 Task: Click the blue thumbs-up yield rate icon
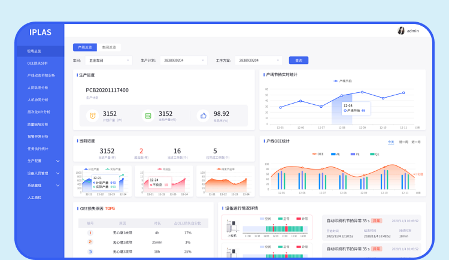pyautogui.click(x=204, y=116)
